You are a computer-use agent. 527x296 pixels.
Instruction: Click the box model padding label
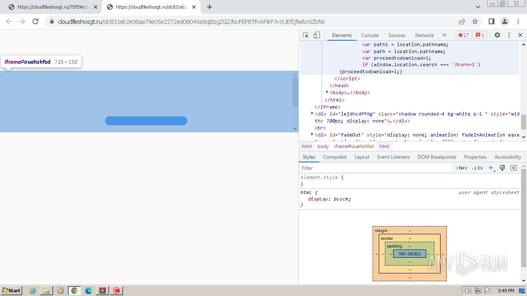pyautogui.click(x=394, y=246)
